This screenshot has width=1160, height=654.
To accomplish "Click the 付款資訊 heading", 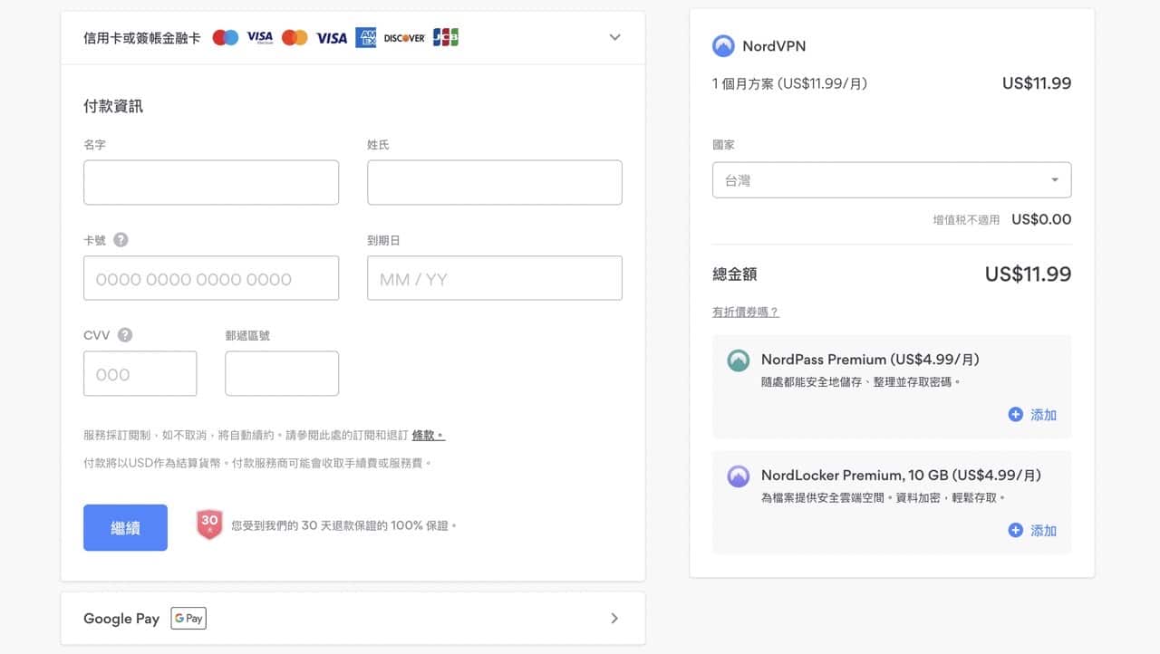I will pyautogui.click(x=113, y=106).
